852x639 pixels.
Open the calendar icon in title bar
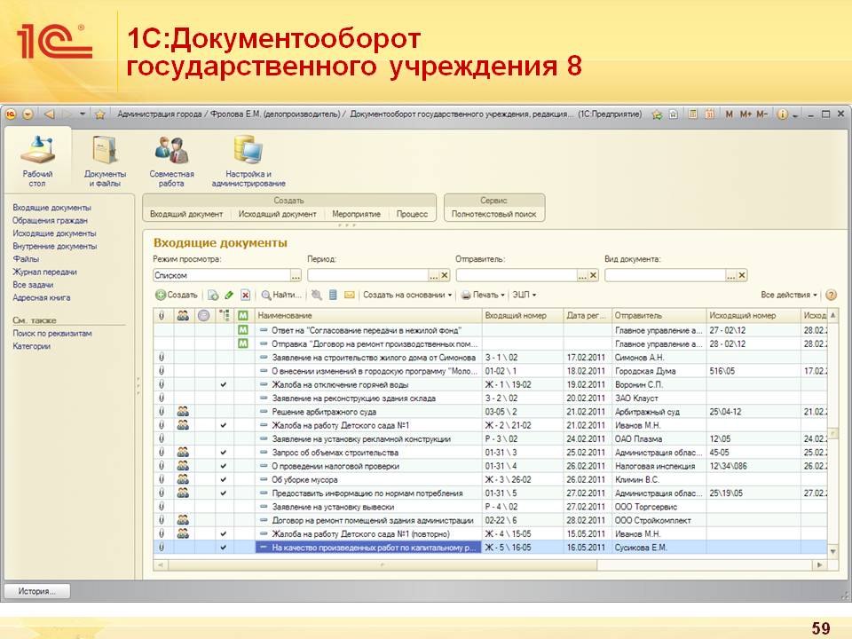coord(710,114)
